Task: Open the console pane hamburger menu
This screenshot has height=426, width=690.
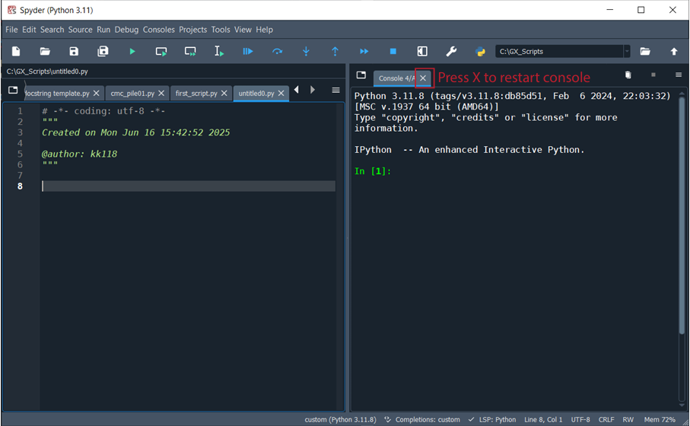Action: point(679,75)
